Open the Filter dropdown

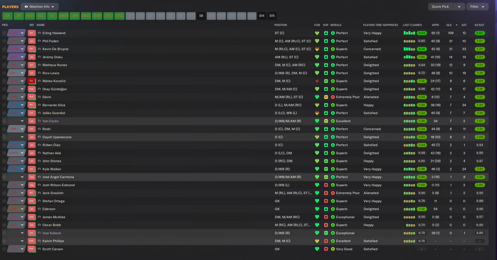click(x=478, y=7)
